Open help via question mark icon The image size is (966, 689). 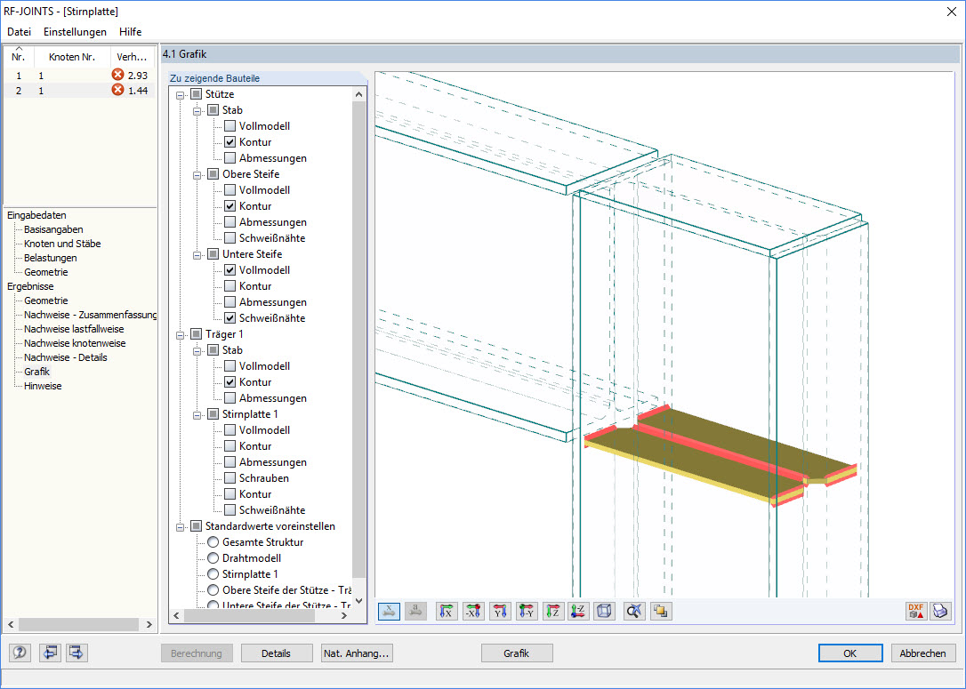click(20, 653)
